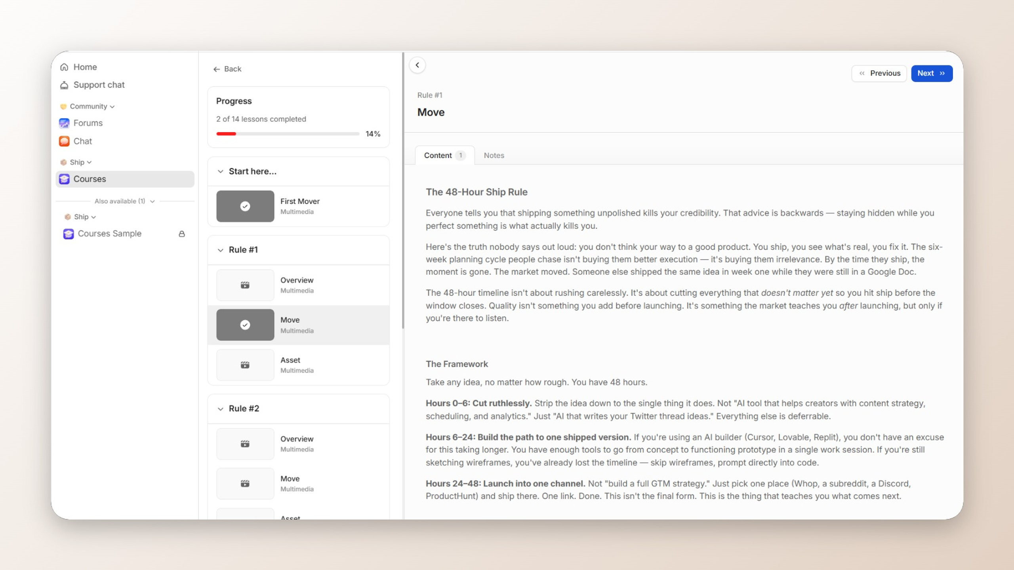Collapse the Rule #2 section

(x=220, y=409)
